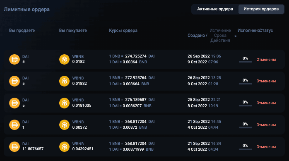
Task: Click creation date 25 Sep 2022 22:21
Action: tap(204, 100)
